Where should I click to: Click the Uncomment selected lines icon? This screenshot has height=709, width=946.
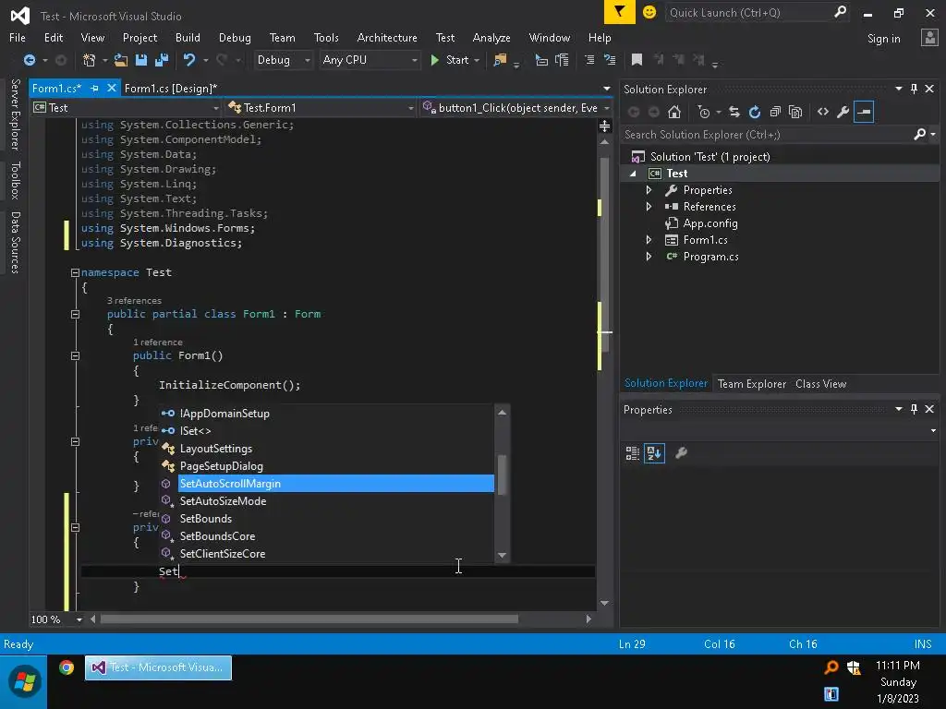point(610,60)
